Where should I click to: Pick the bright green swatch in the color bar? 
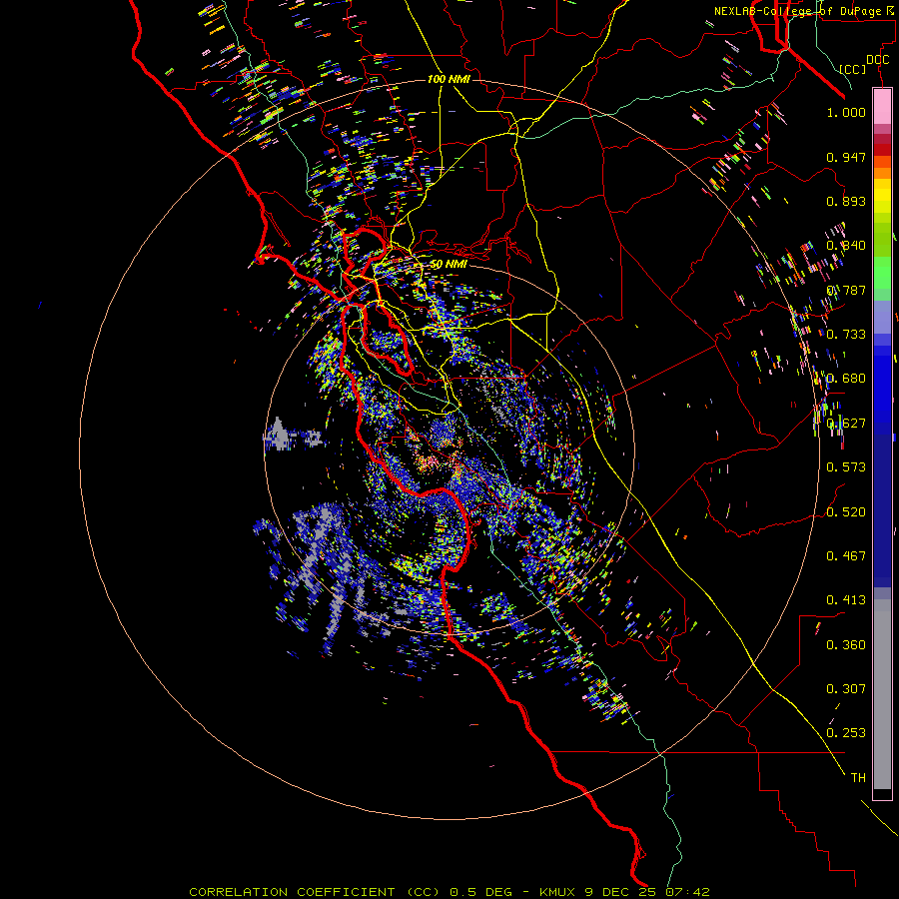pyautogui.click(x=882, y=273)
